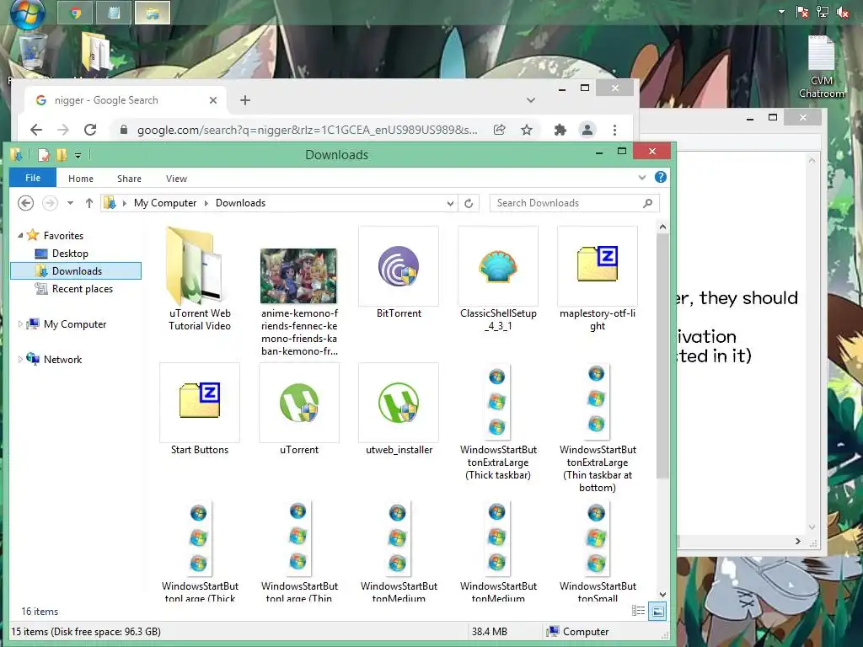Image resolution: width=863 pixels, height=647 pixels.
Task: Open recent locations dropdown arrow
Action: click(71, 203)
